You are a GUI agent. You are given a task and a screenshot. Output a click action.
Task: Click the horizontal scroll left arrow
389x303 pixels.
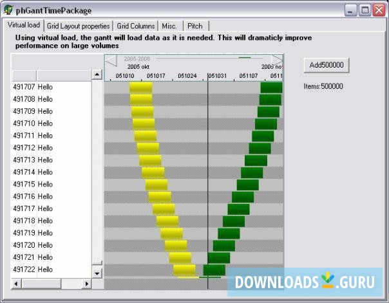[x=16, y=284]
